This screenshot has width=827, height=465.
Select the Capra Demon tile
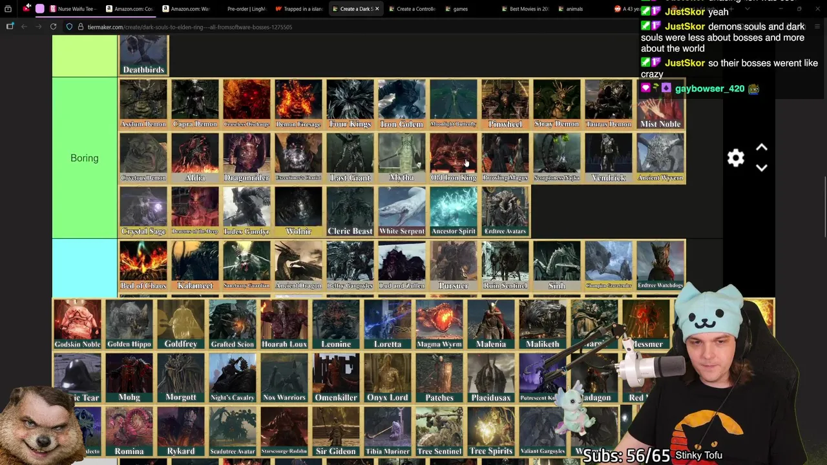(195, 104)
